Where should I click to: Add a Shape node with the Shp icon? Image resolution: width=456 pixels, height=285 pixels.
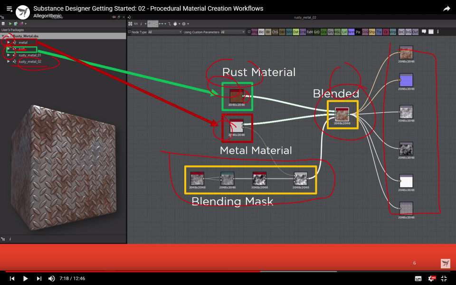tap(372, 32)
